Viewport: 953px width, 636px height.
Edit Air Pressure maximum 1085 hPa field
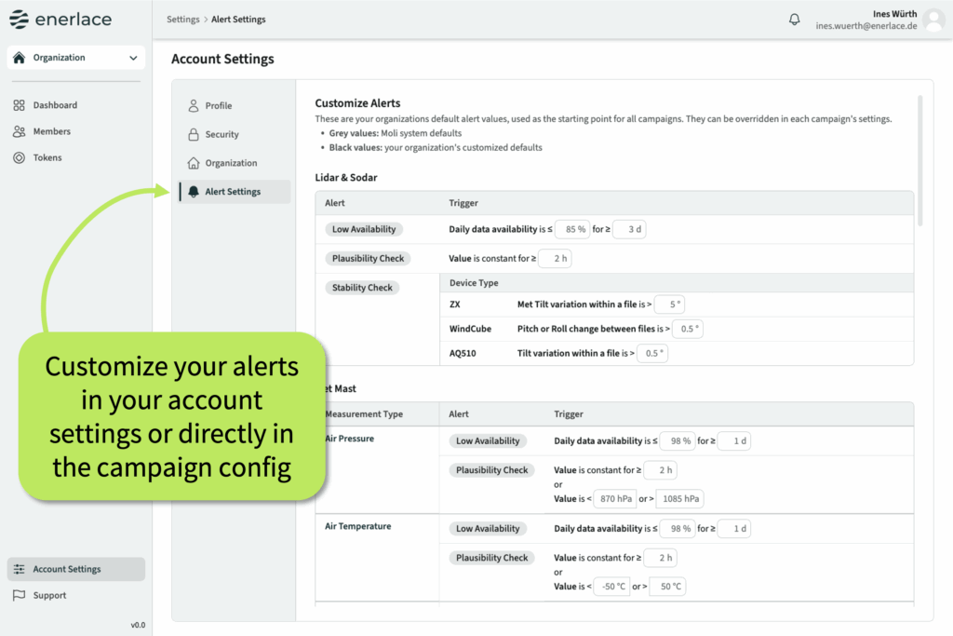tap(679, 498)
